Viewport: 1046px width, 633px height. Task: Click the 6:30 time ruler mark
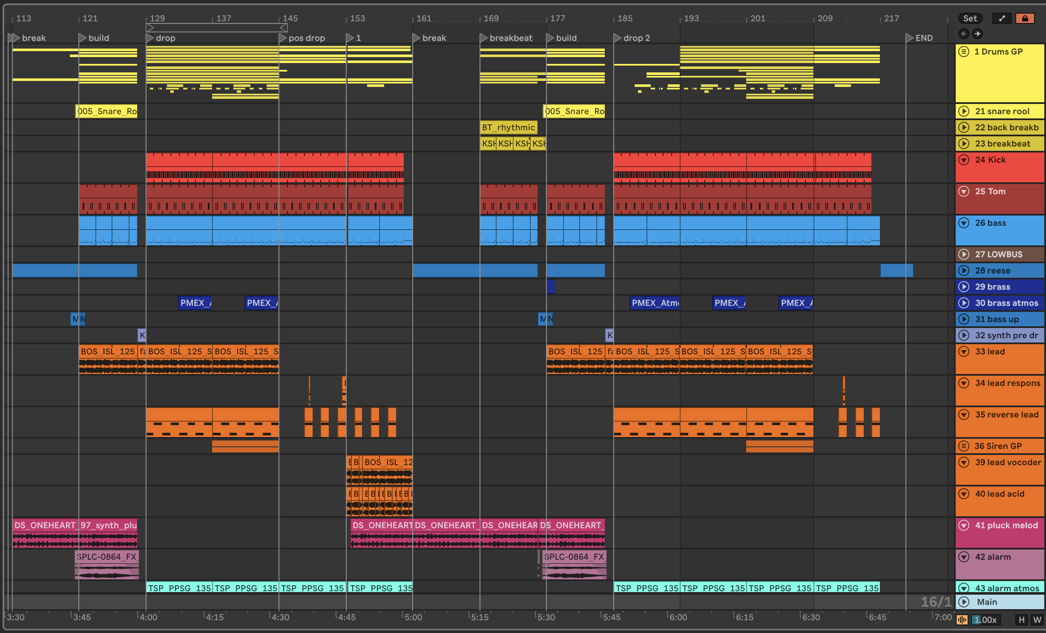tap(811, 617)
